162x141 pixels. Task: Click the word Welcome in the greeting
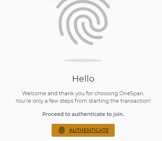click(x=34, y=93)
